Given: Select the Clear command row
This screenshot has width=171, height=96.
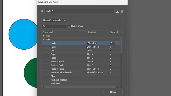Looking at the screenshot, I should coord(81,76).
